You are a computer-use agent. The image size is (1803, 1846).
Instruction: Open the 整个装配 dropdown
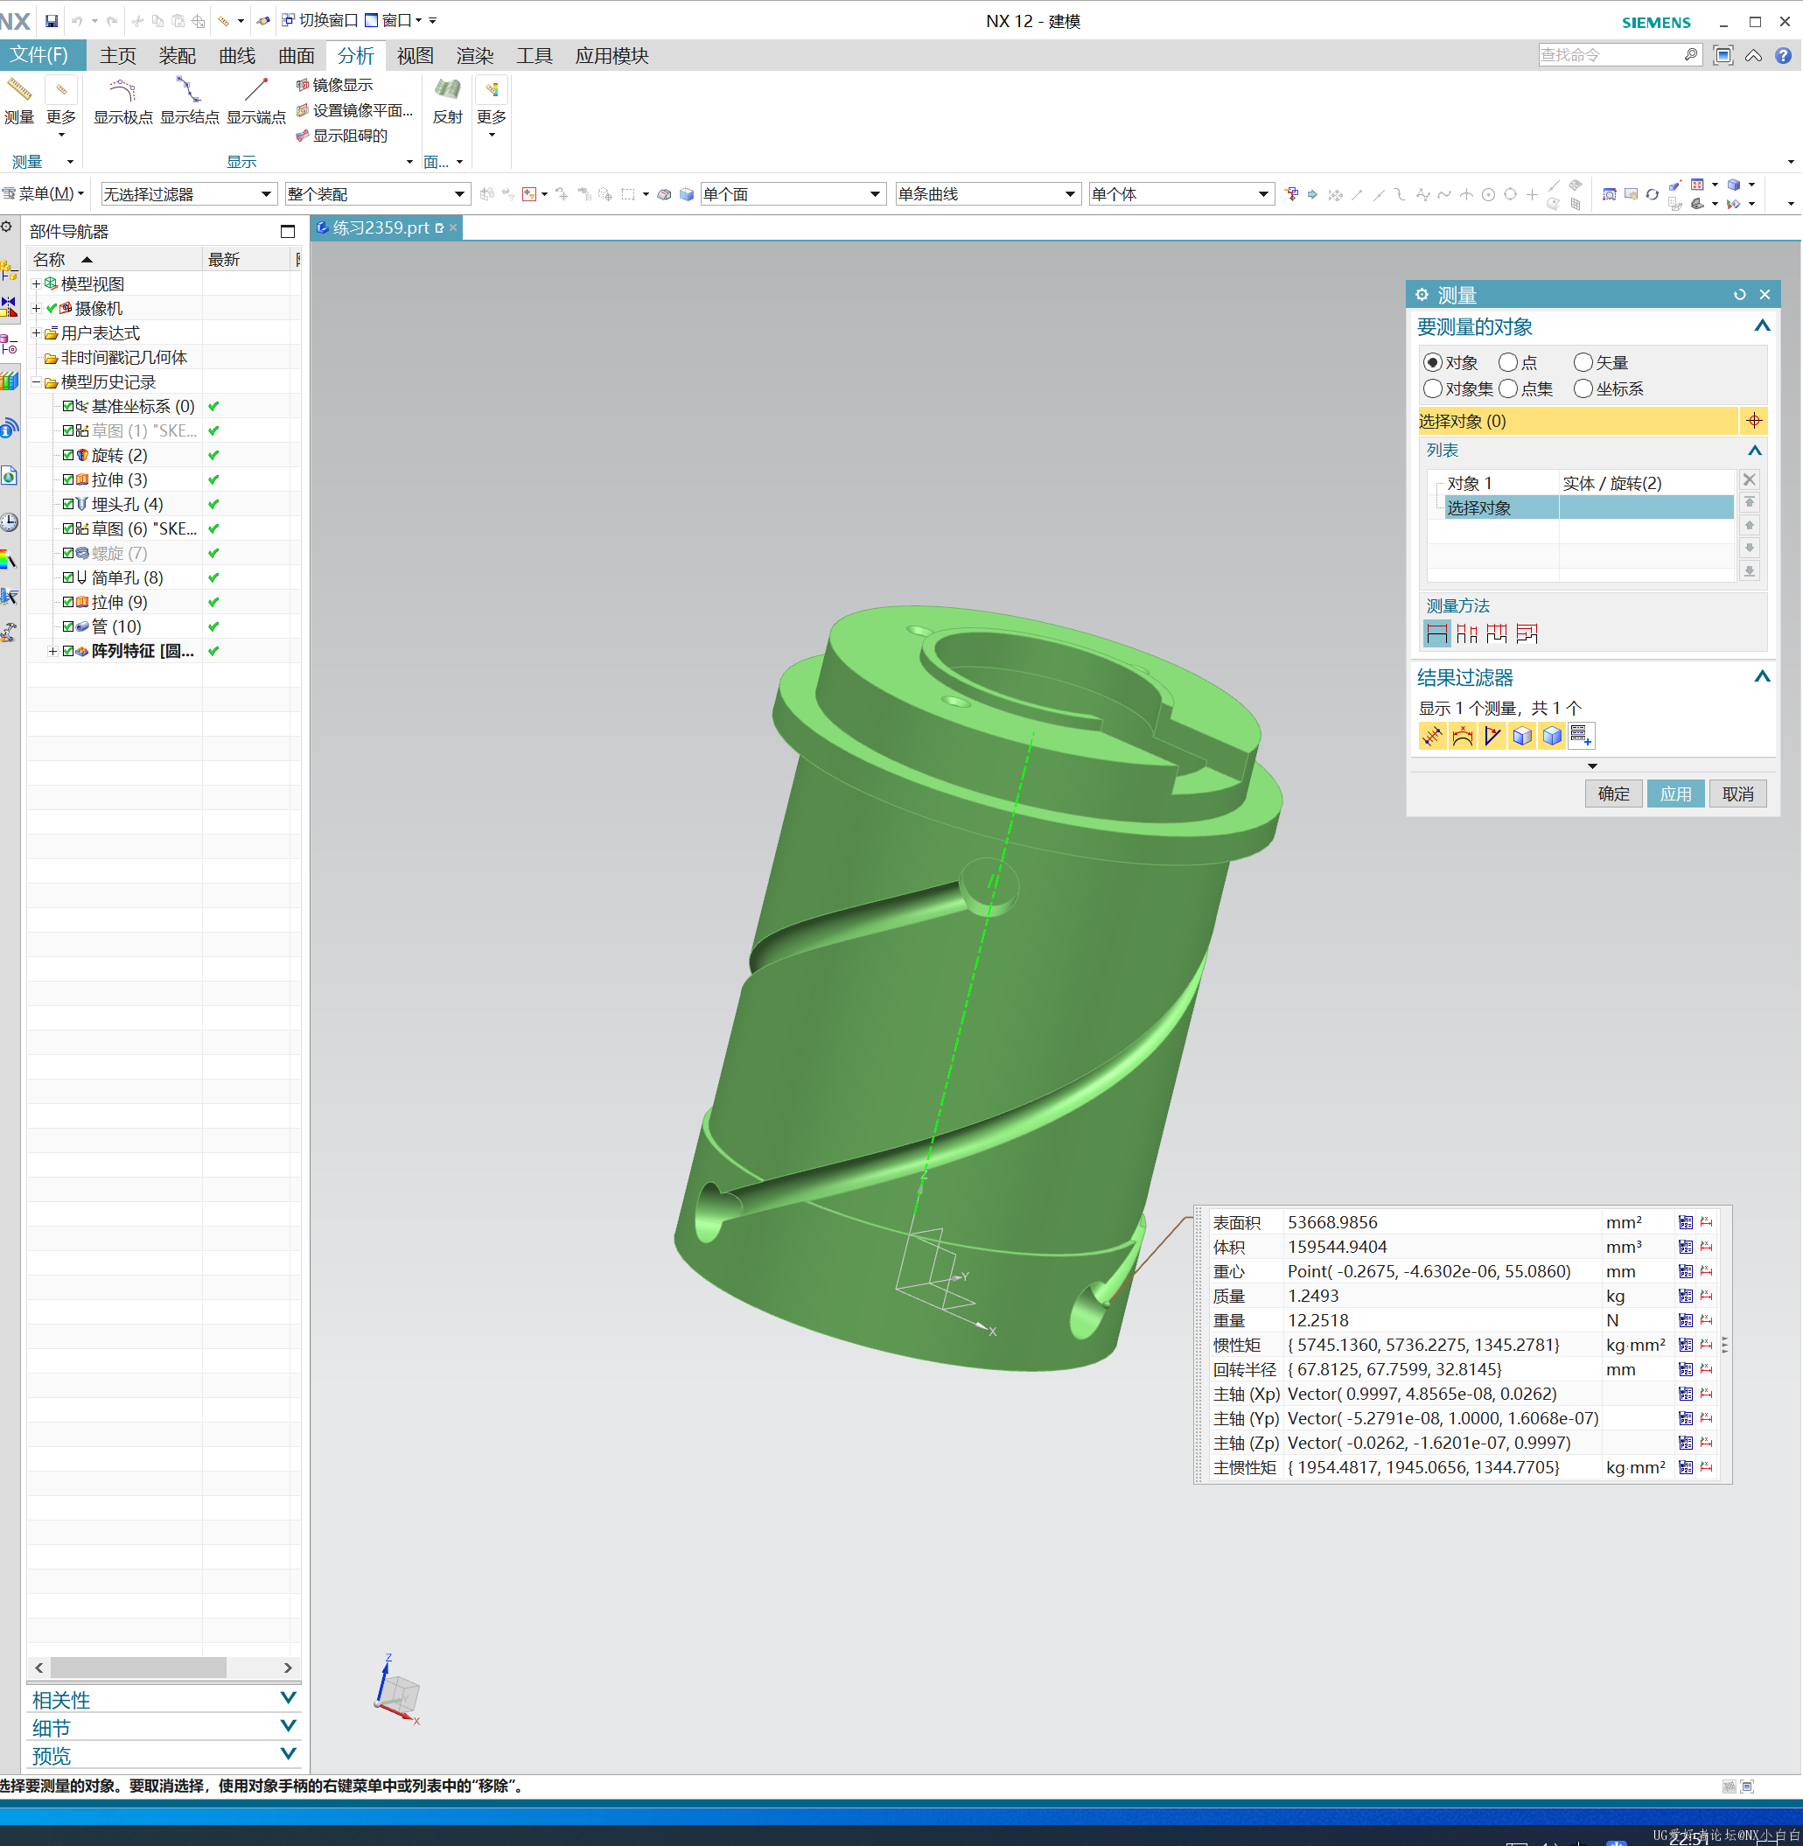point(377,194)
